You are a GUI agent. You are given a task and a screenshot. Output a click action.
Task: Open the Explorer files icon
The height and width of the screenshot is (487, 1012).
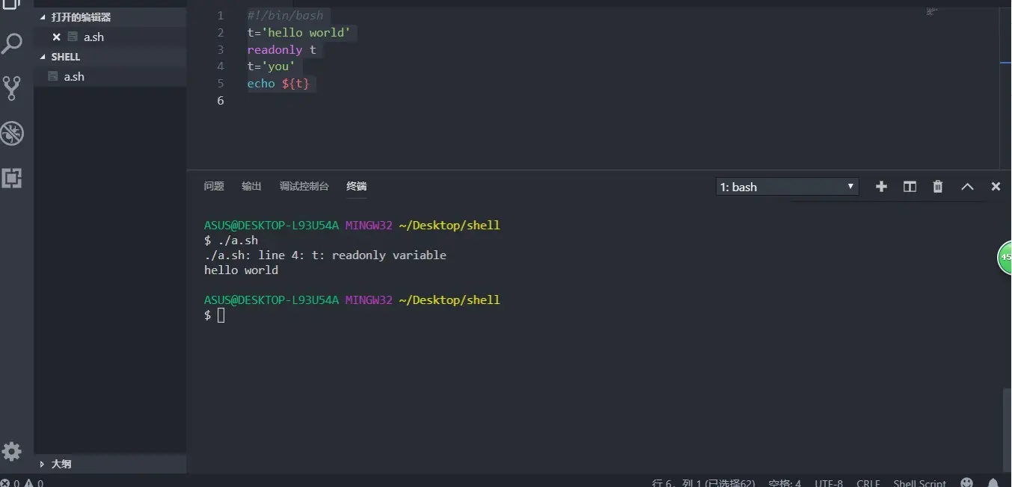pyautogui.click(x=10, y=4)
